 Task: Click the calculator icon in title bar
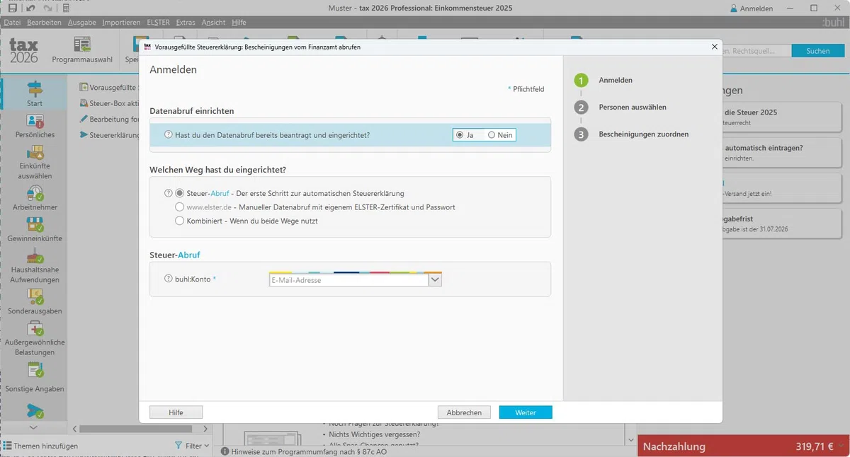pos(66,8)
